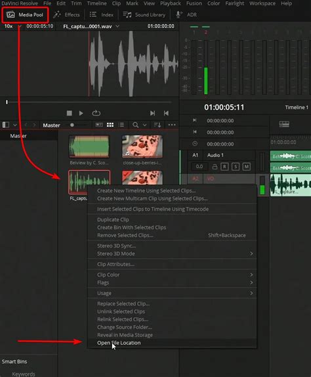Switch media pool to list view icon
This screenshot has width=311, height=377.
point(121,125)
